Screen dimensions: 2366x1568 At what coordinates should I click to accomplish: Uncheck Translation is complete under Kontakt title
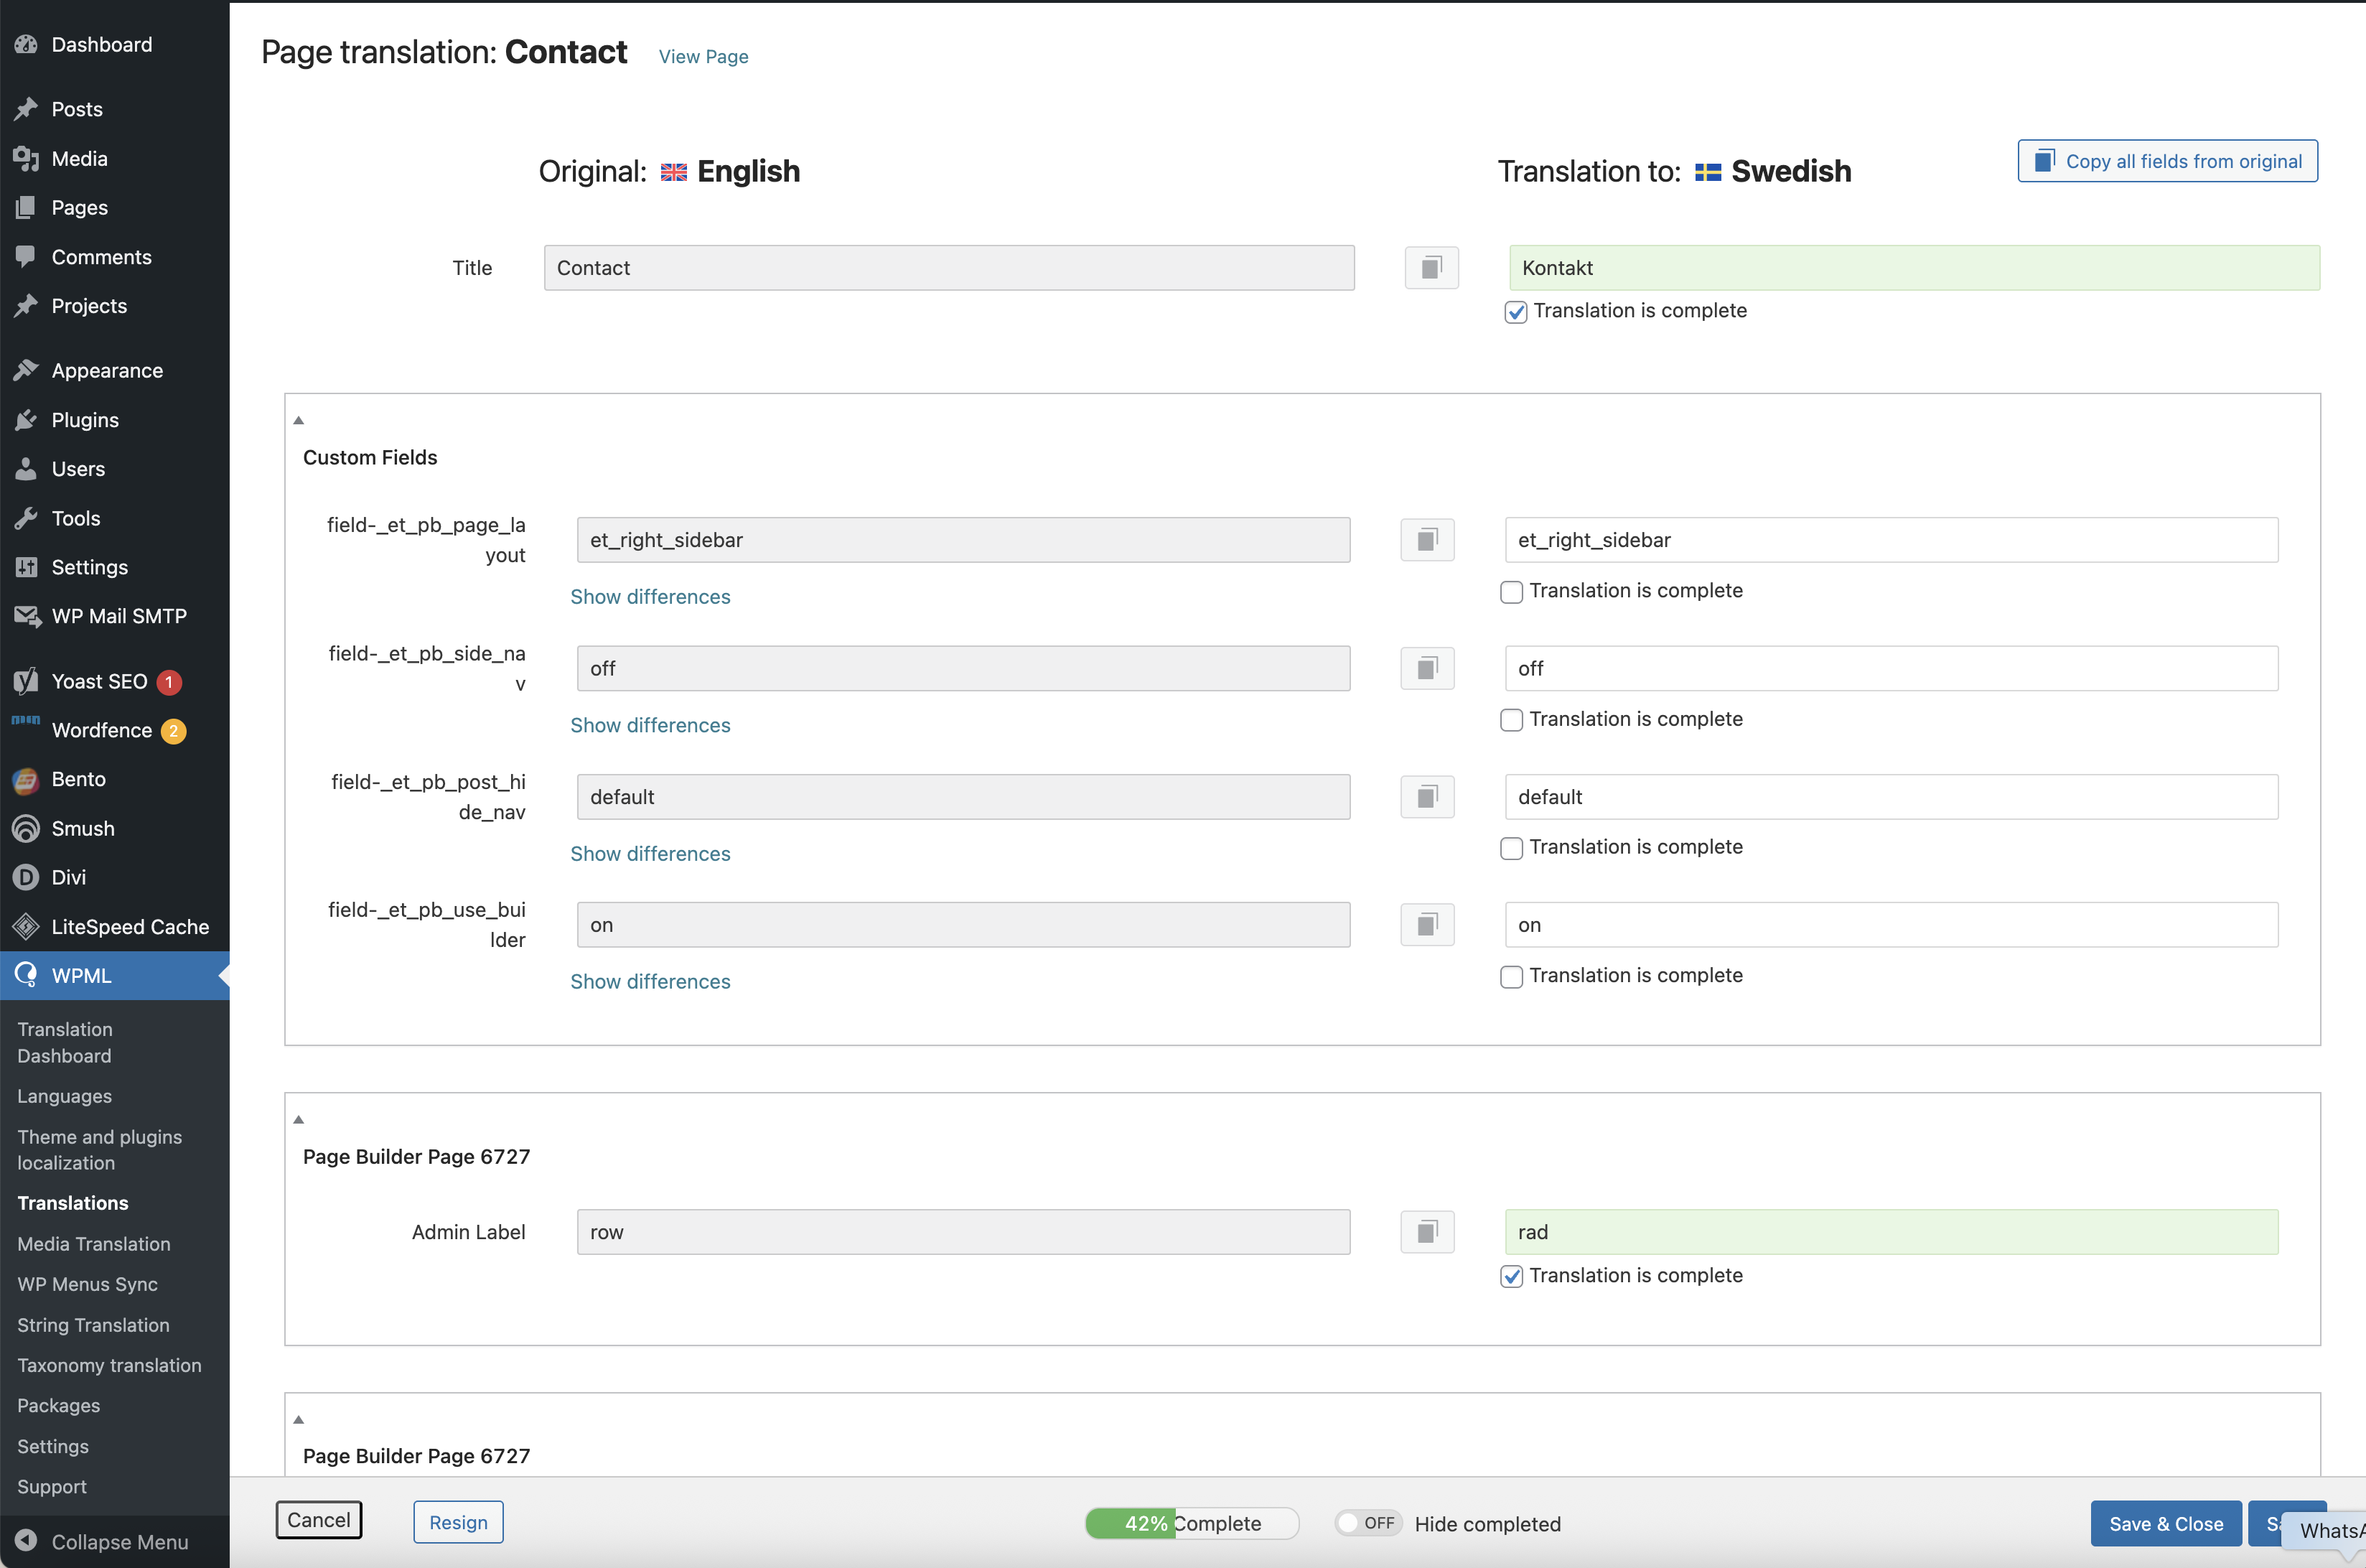(1515, 312)
